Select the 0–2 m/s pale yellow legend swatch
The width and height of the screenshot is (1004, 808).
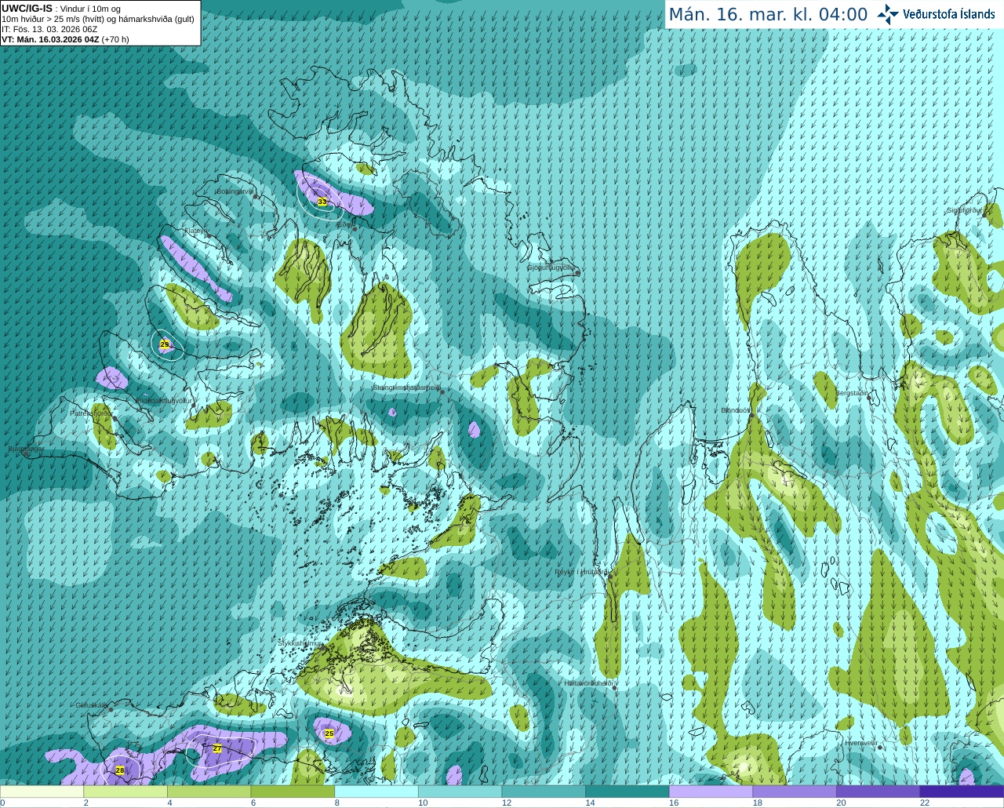point(42,792)
